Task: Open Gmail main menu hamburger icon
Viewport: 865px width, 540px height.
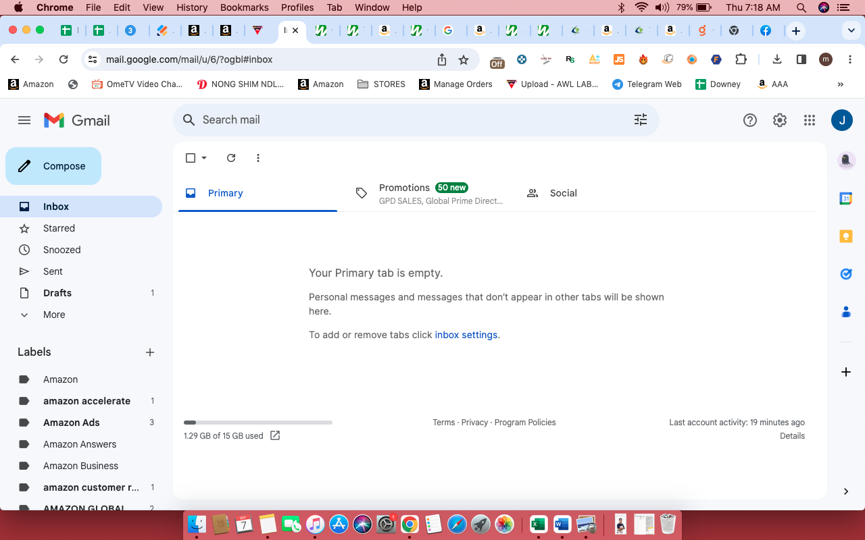Action: pyautogui.click(x=24, y=120)
